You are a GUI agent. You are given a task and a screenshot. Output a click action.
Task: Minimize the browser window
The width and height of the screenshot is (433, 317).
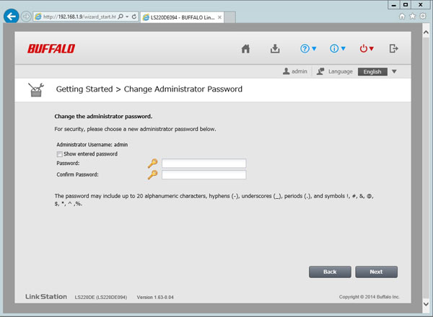tap(394, 5)
